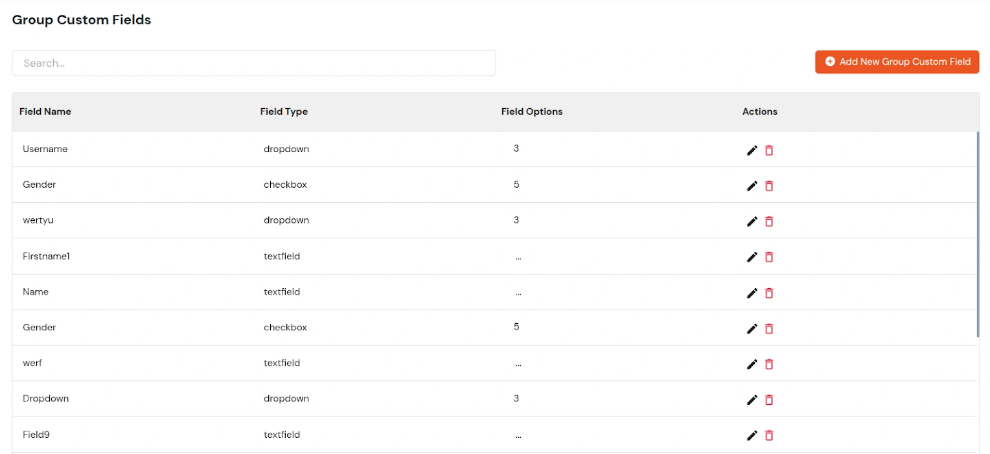Edit the werf textfield row
Screen dimensions: 990x454
coord(752,364)
